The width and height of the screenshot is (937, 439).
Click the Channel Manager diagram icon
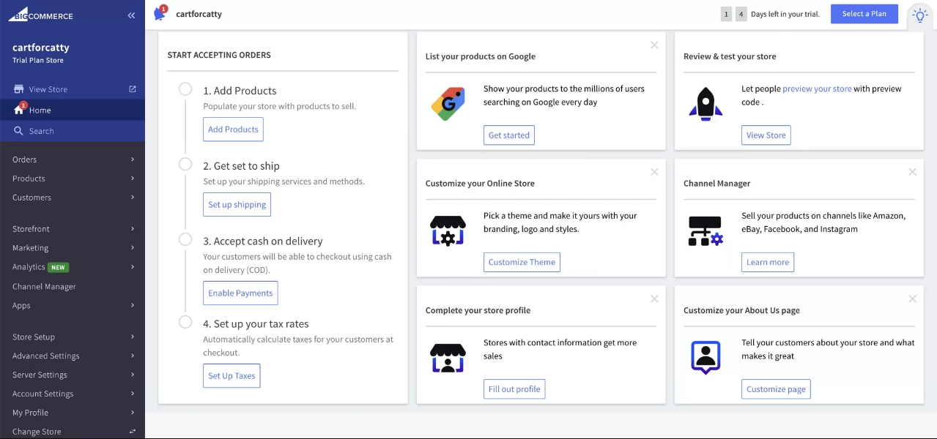point(705,230)
